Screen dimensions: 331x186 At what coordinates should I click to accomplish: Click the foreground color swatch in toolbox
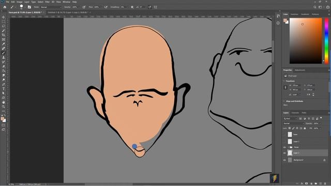coord(3,119)
